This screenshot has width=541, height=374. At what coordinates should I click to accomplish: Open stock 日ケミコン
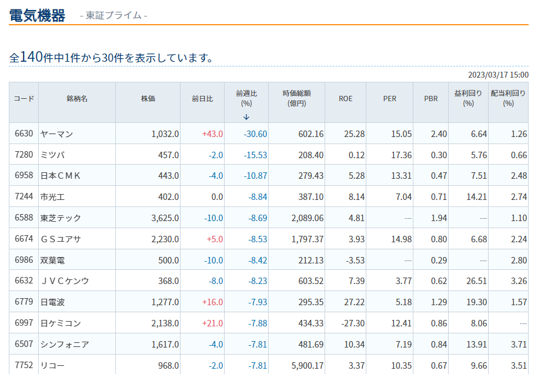pos(61,323)
